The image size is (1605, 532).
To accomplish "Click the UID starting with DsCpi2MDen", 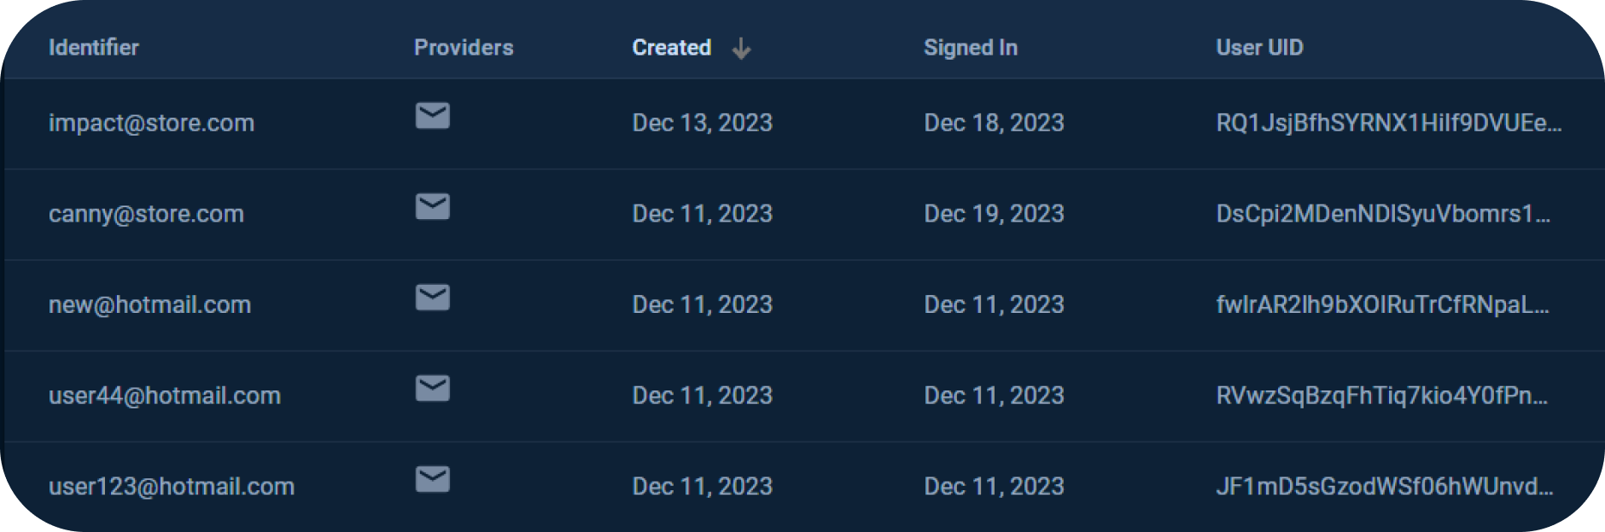I will pos(1383,214).
